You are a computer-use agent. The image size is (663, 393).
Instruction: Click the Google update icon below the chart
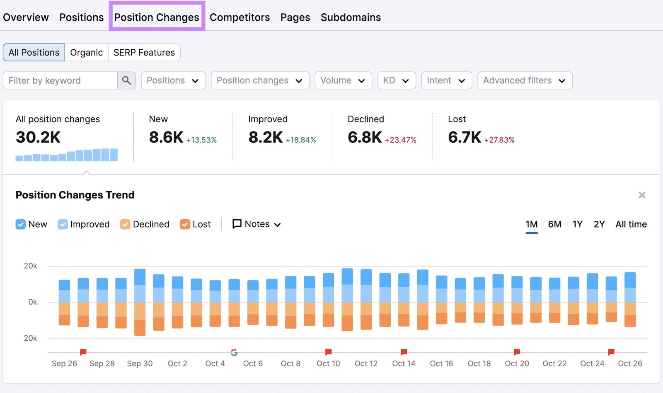click(234, 352)
